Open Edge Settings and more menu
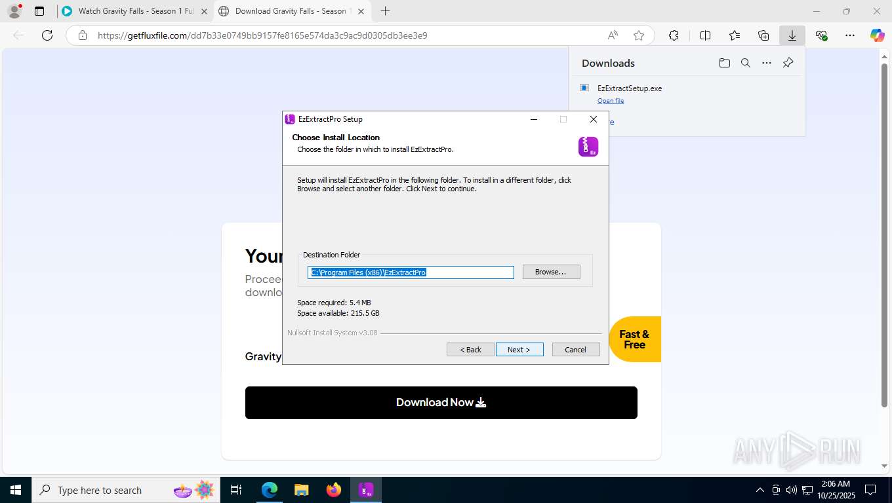The image size is (892, 503). click(850, 35)
